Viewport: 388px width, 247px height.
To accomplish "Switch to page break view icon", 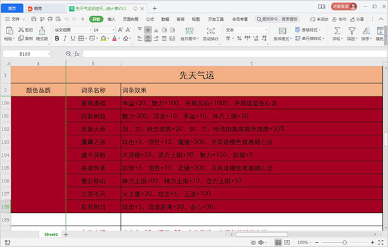I will tap(286, 242).
